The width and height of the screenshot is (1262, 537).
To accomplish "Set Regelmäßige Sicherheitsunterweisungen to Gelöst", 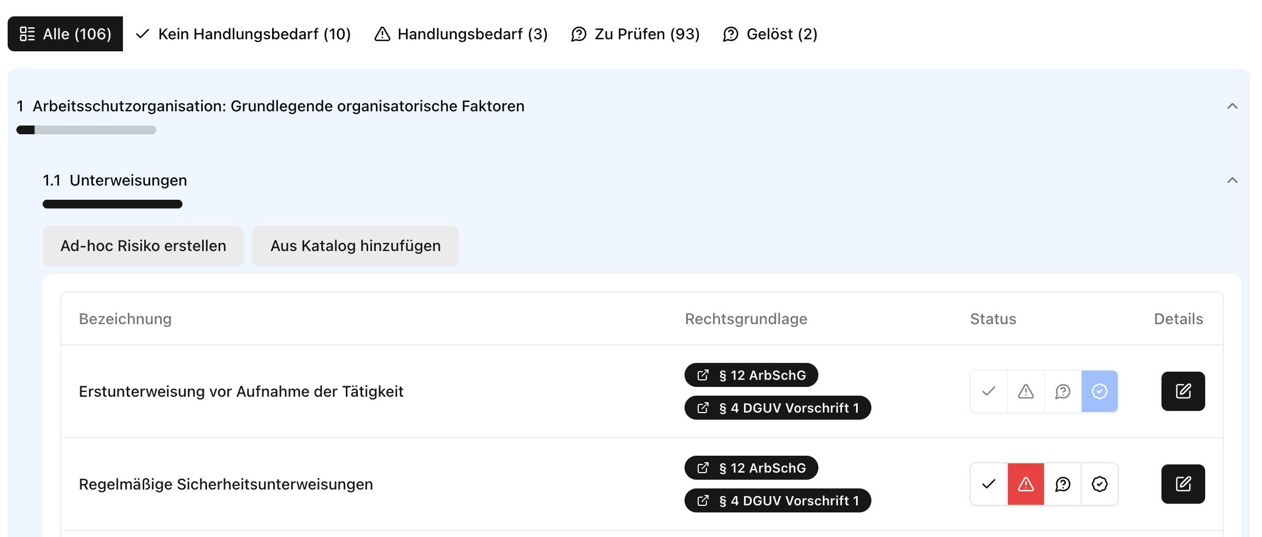I will [x=1100, y=484].
